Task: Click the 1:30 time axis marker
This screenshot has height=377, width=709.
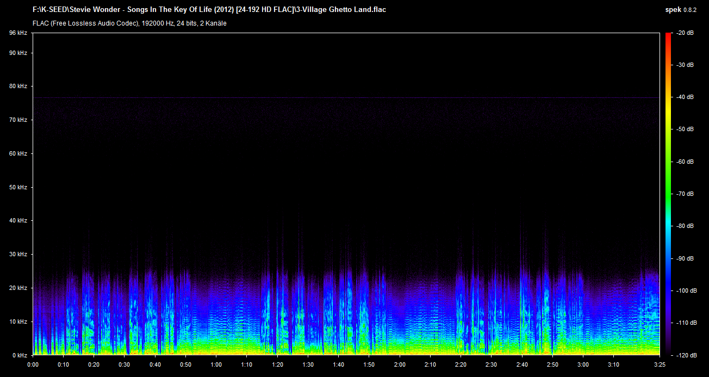Action: pyautogui.click(x=308, y=364)
